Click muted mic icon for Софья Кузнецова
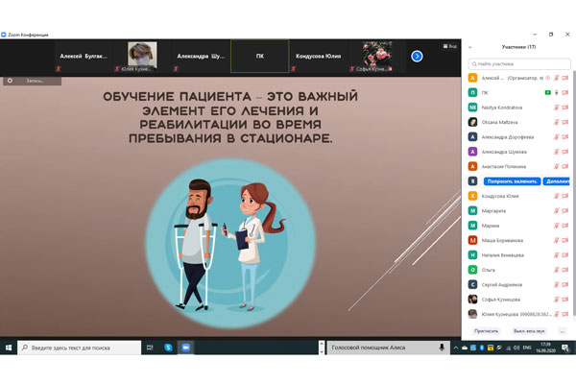Screen dimensions: 576x384 tap(557, 300)
